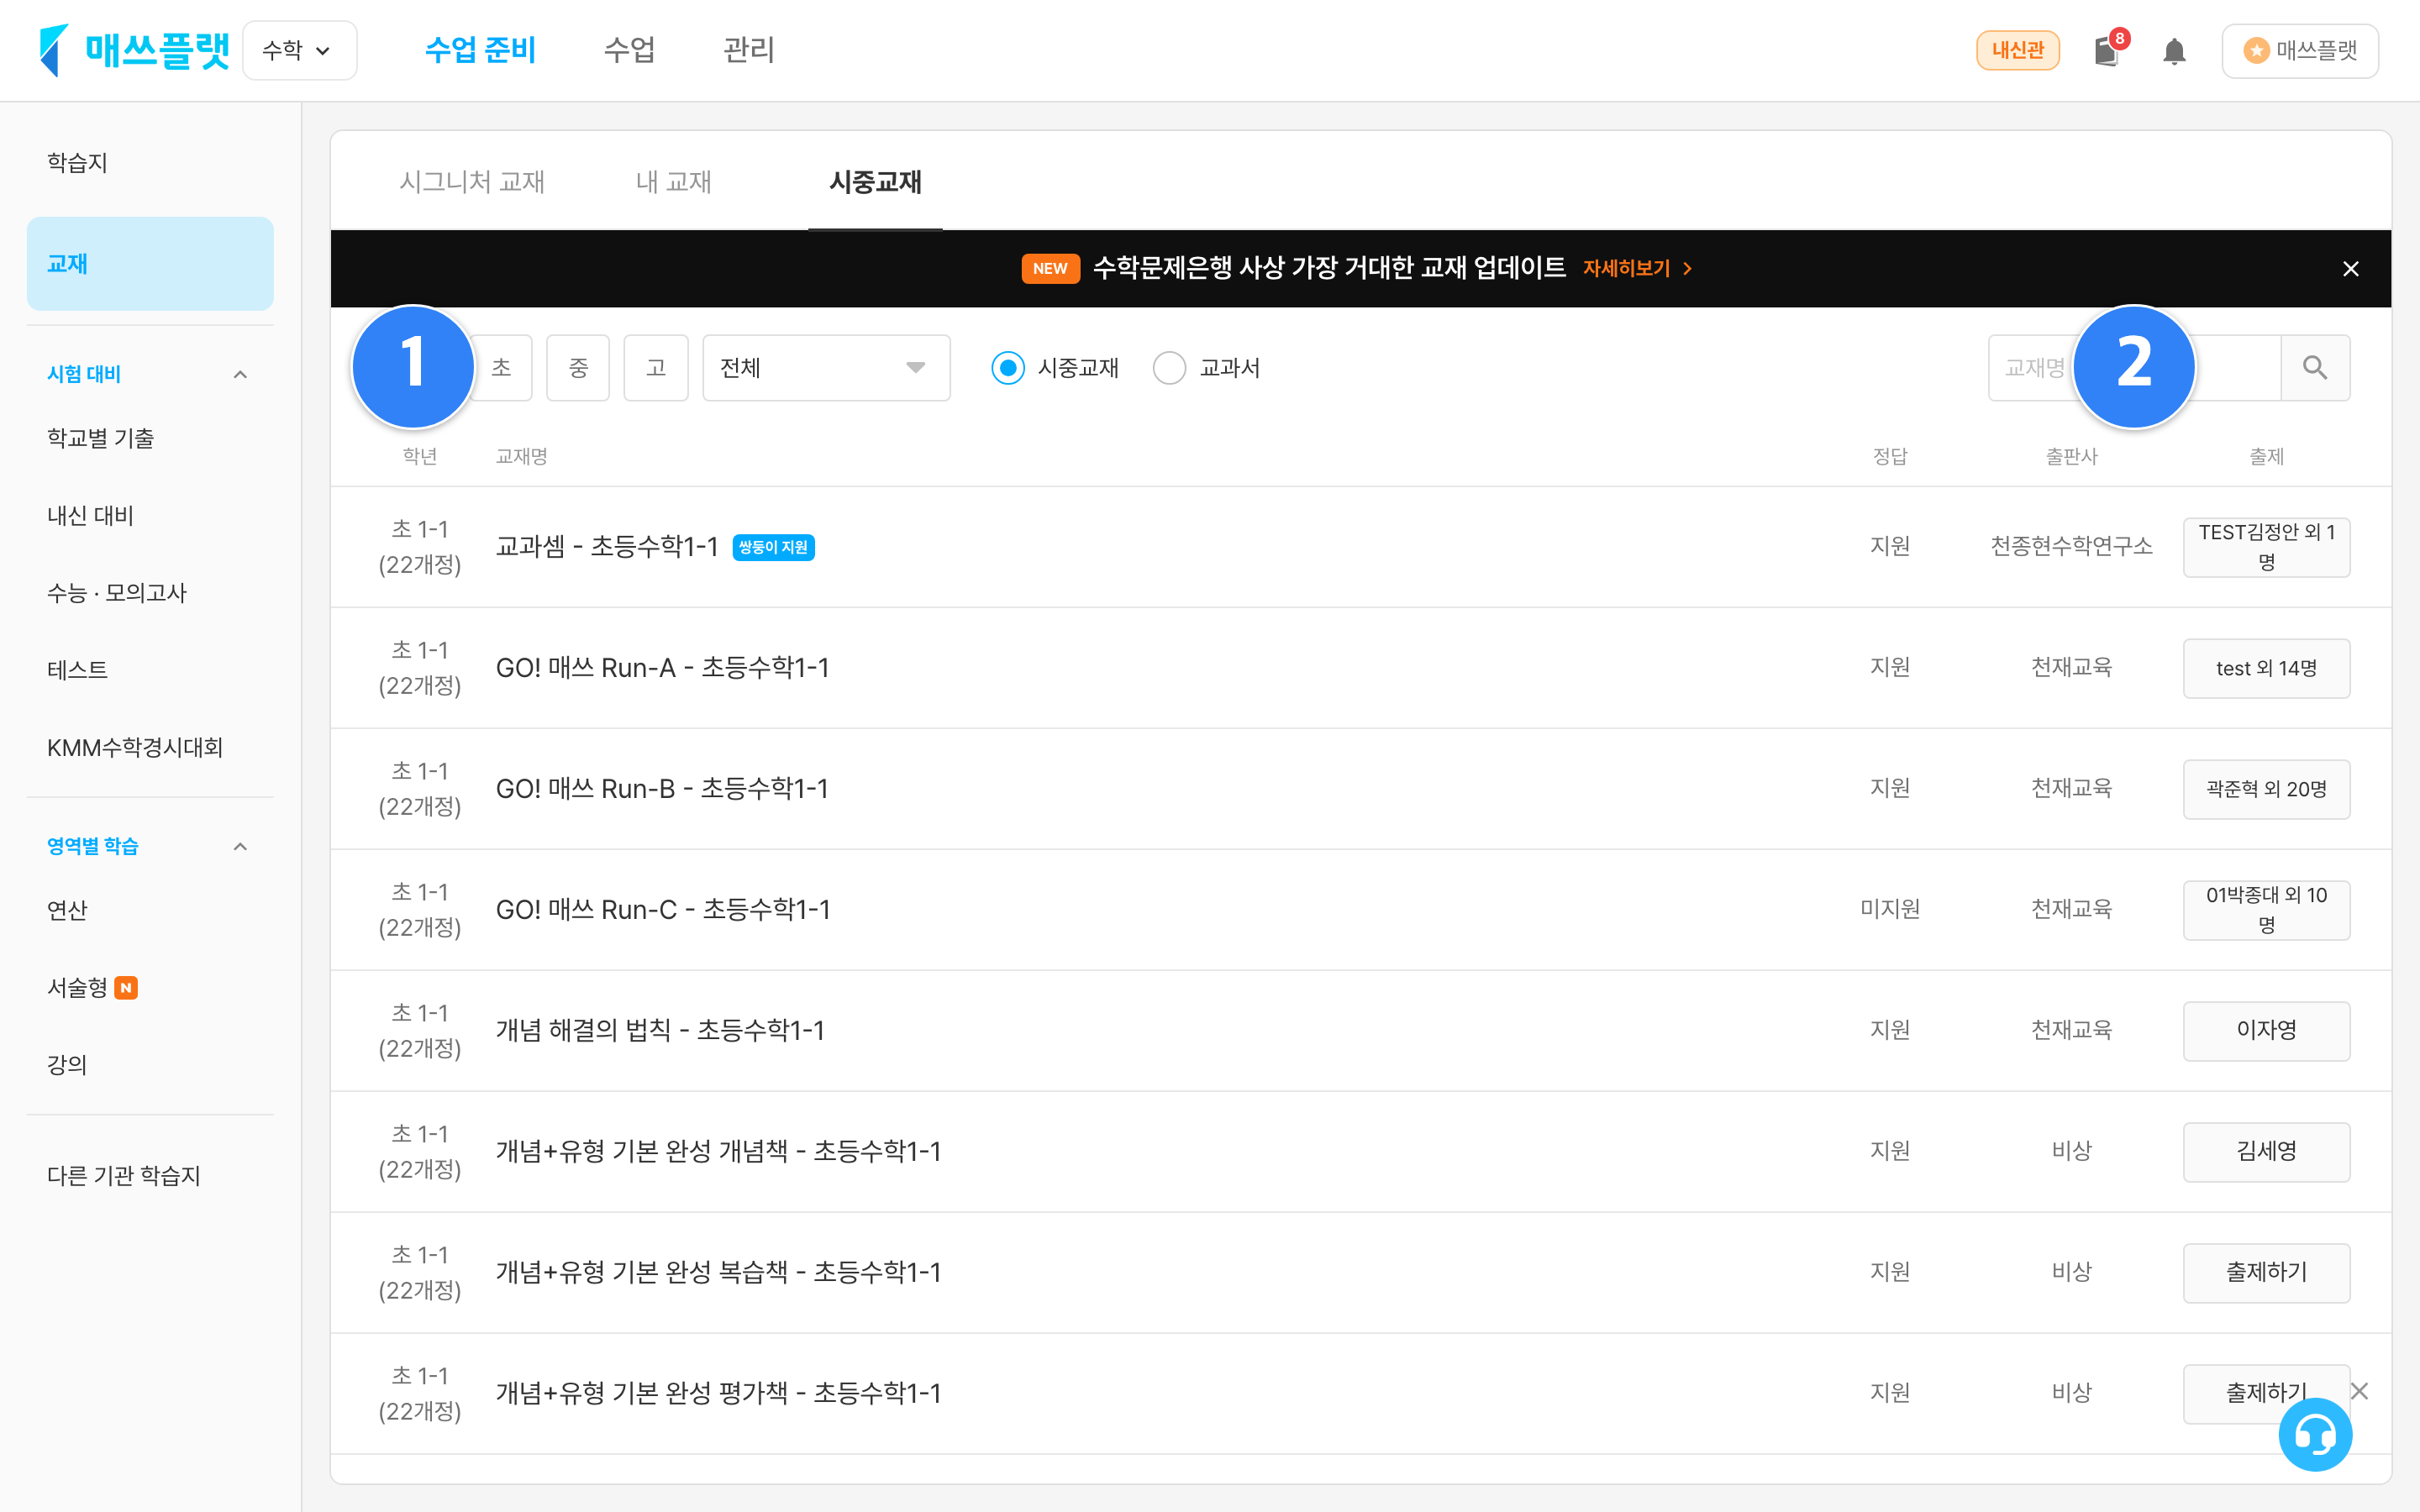The width and height of the screenshot is (2420, 1512).
Task: Click the 내신관 button
Action: point(2017,50)
